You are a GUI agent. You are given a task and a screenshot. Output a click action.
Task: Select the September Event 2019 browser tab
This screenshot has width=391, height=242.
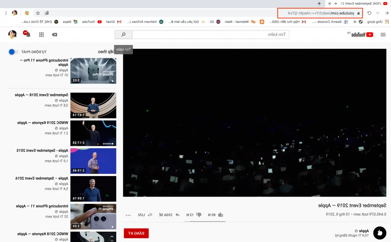(x=357, y=3)
